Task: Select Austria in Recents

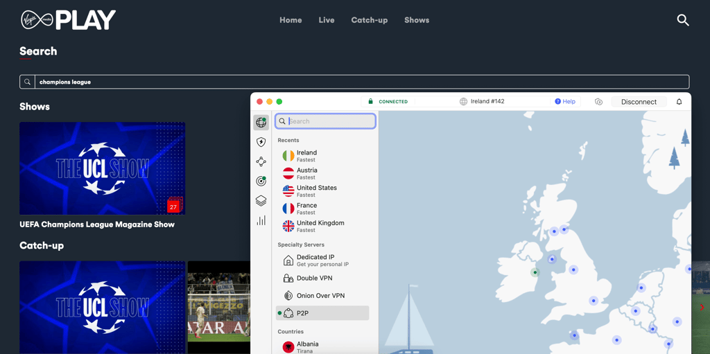Action: 322,173
